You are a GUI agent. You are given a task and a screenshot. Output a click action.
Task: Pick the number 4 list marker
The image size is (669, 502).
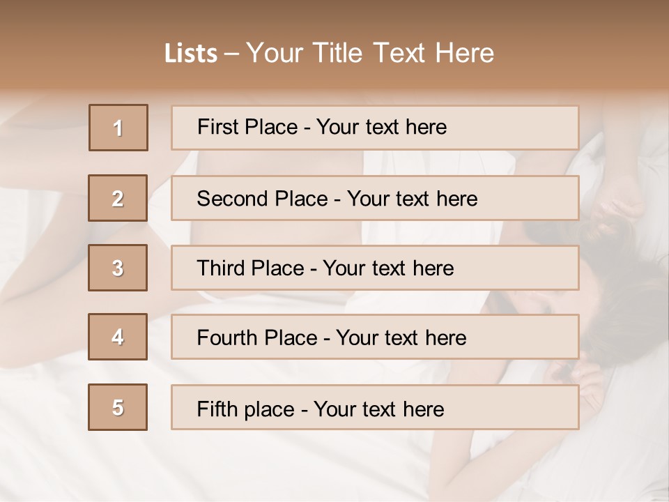pos(118,337)
